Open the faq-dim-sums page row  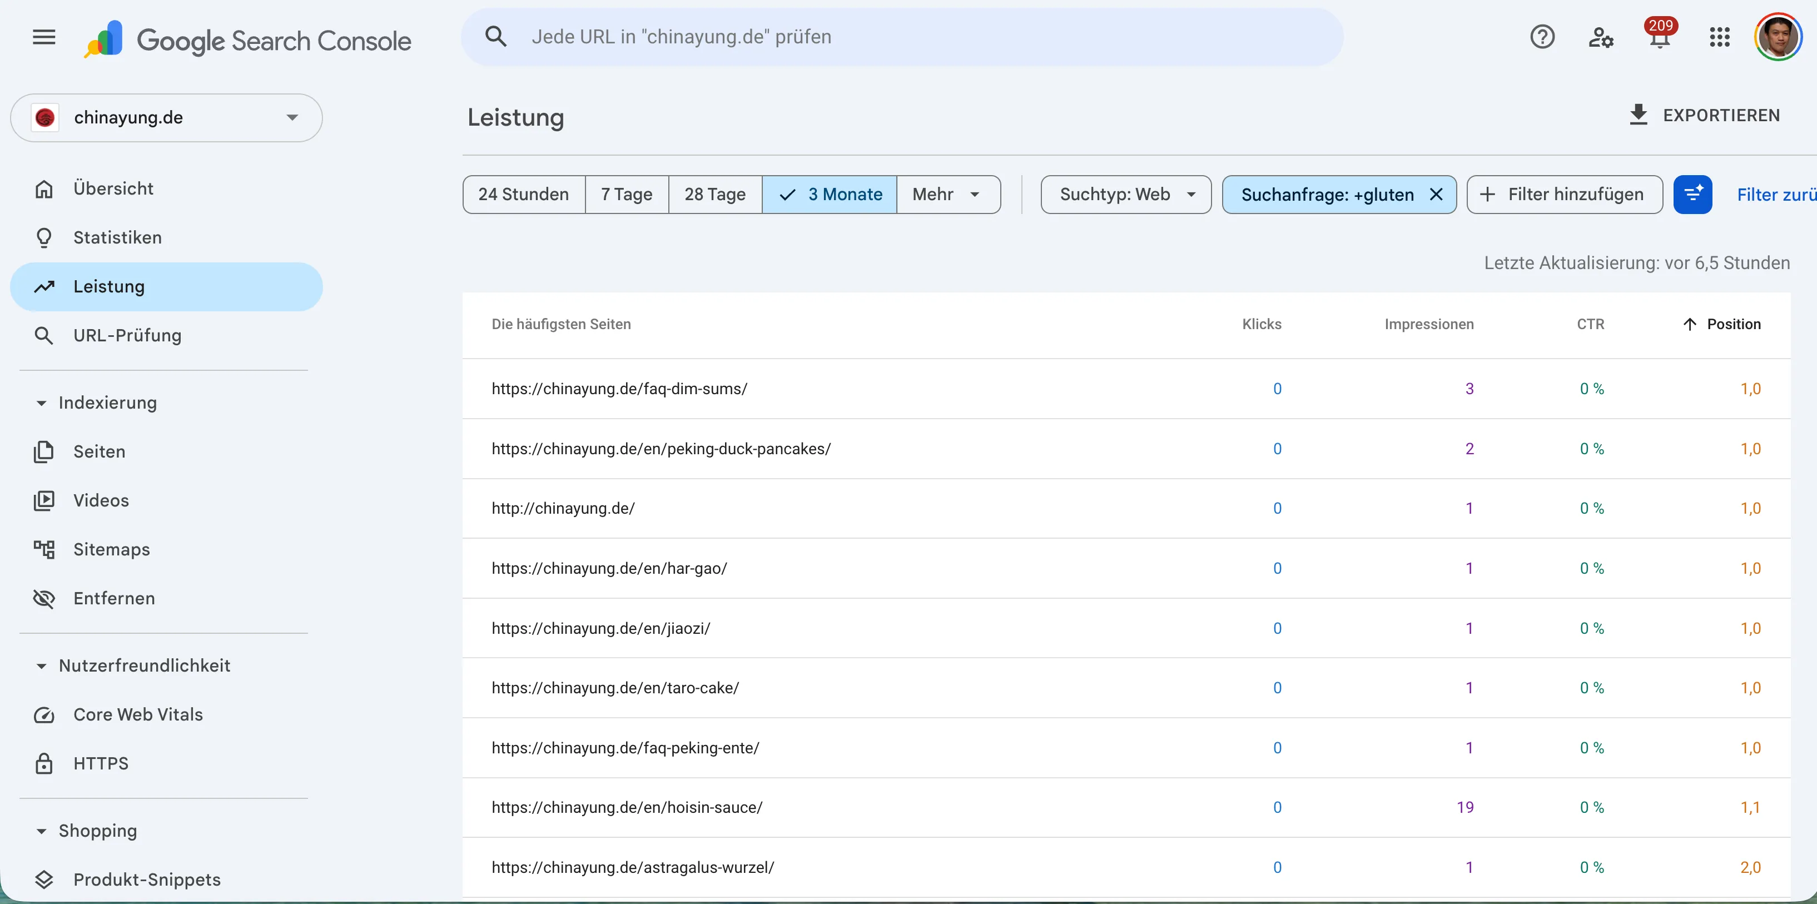tap(1126, 389)
